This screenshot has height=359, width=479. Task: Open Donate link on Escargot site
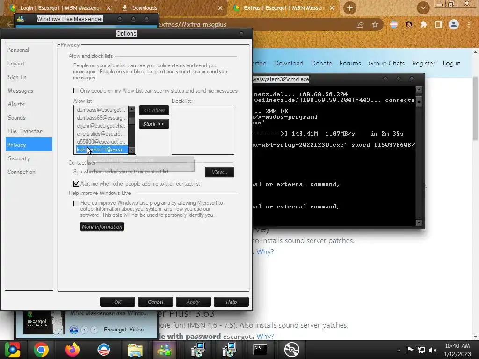tap(321, 63)
